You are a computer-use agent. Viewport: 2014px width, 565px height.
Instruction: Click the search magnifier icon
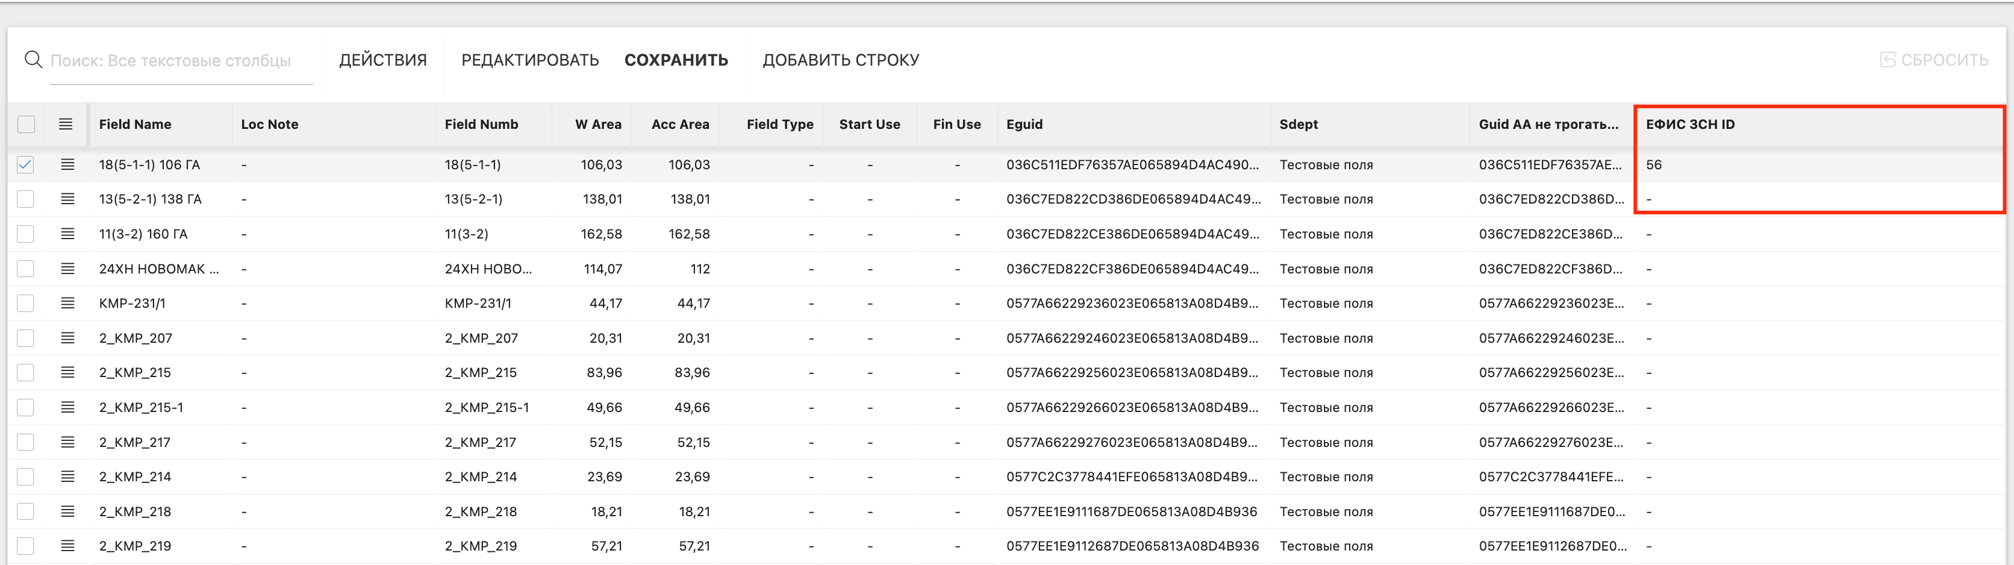tap(33, 60)
